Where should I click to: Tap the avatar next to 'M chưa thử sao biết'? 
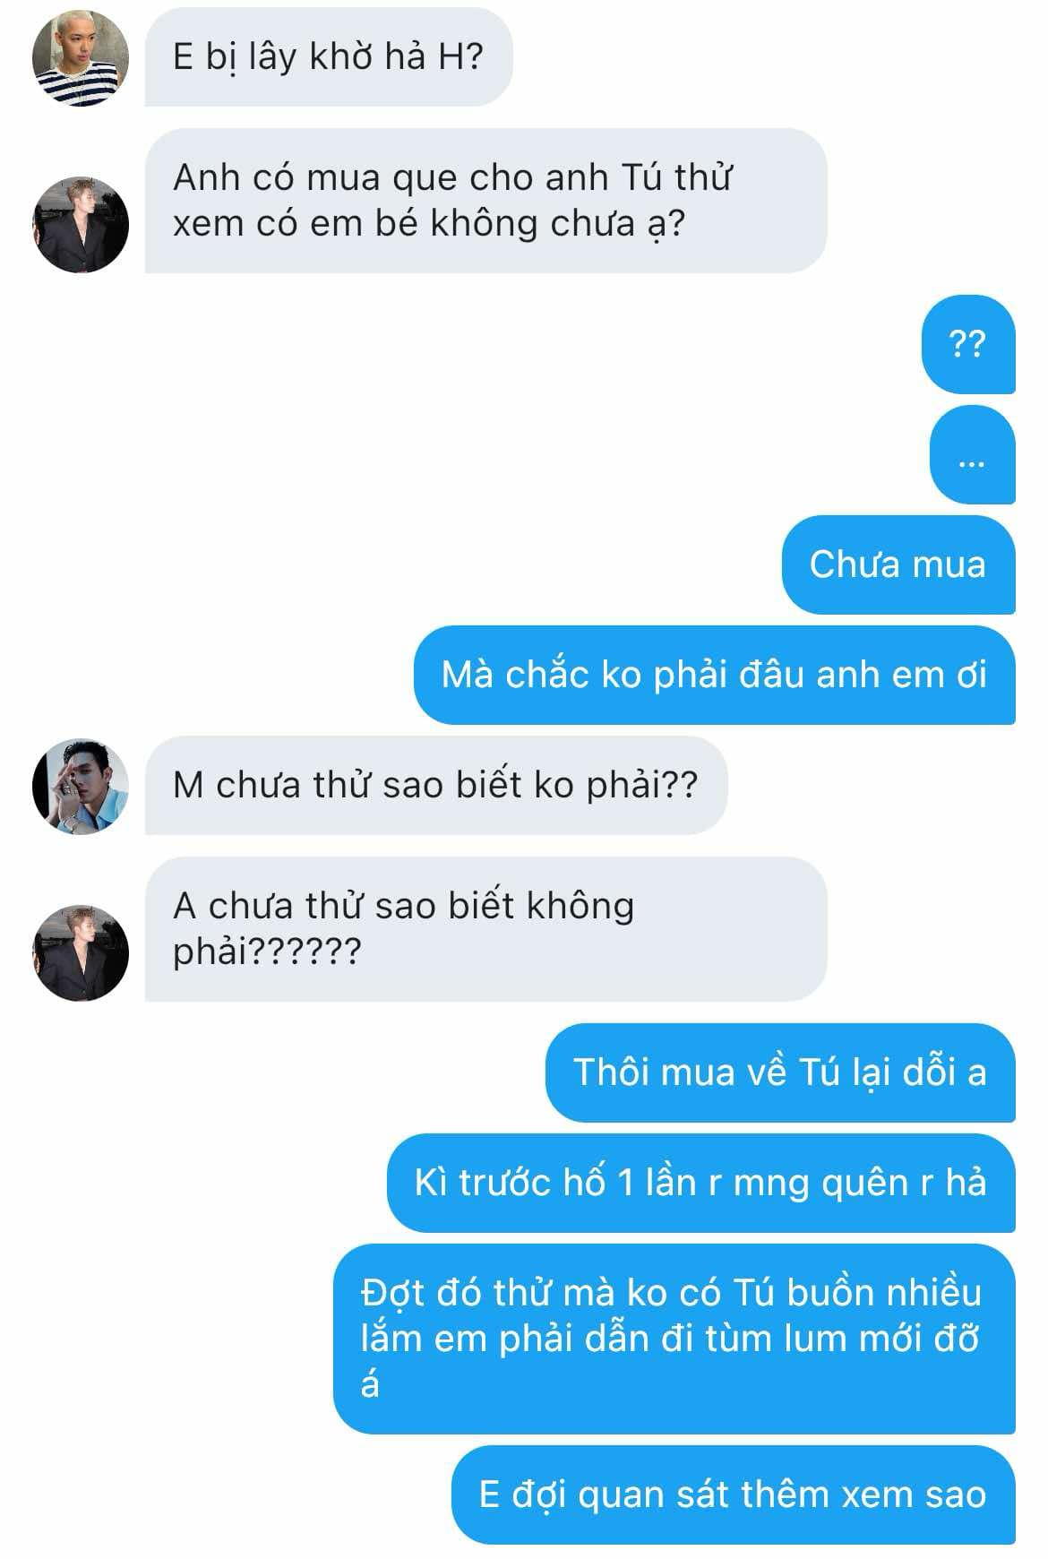pyautogui.click(x=81, y=786)
